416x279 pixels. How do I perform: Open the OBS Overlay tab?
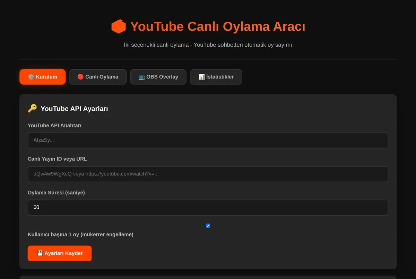(158, 77)
